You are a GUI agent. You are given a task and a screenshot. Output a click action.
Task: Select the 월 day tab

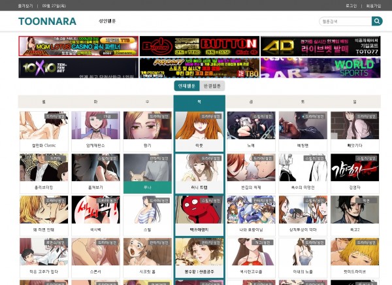point(44,101)
